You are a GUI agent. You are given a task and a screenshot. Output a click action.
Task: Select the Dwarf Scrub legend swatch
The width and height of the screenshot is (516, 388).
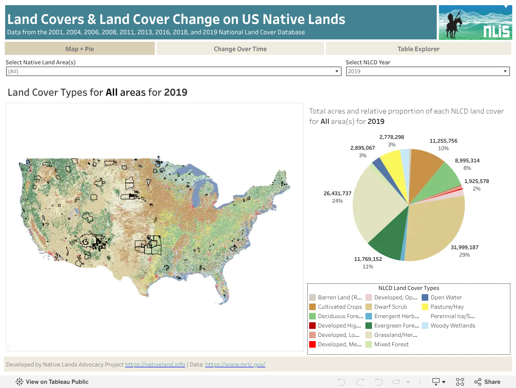click(369, 307)
